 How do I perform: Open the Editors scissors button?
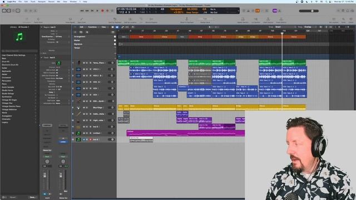pyautogui.click(x=36, y=11)
